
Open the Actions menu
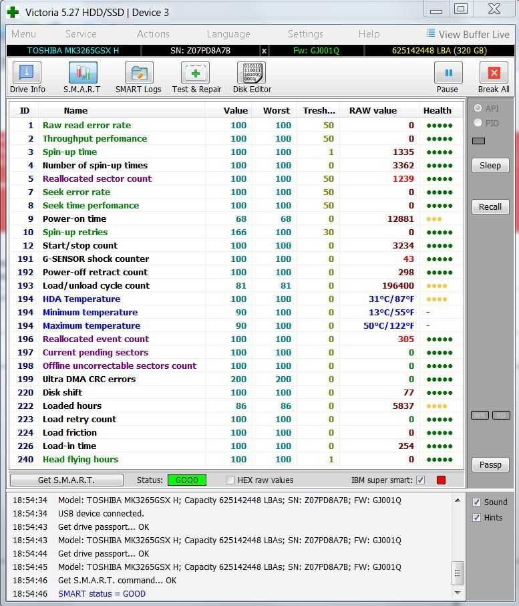point(153,34)
